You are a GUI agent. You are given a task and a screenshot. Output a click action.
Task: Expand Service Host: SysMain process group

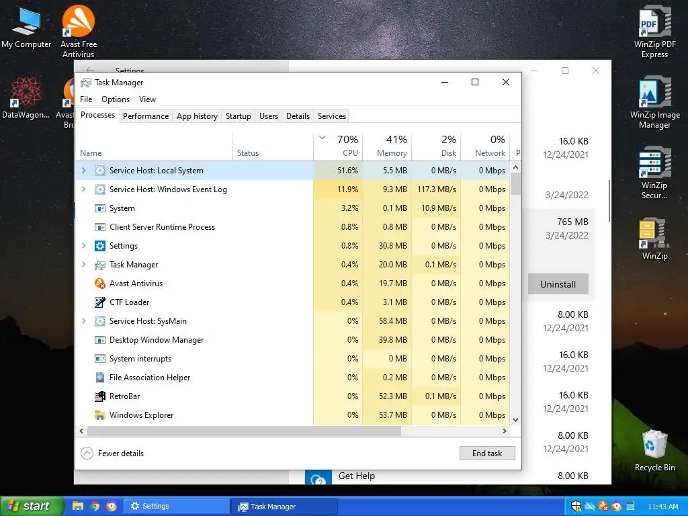(84, 321)
